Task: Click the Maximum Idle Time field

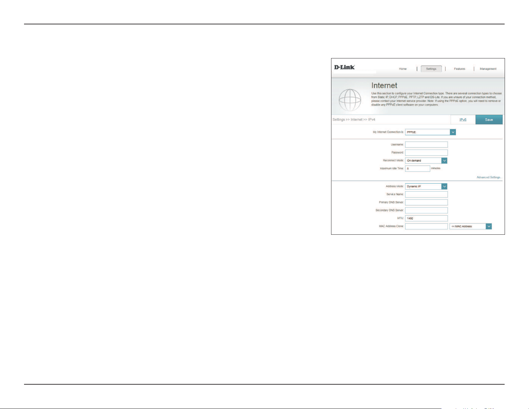Action: pos(418,169)
